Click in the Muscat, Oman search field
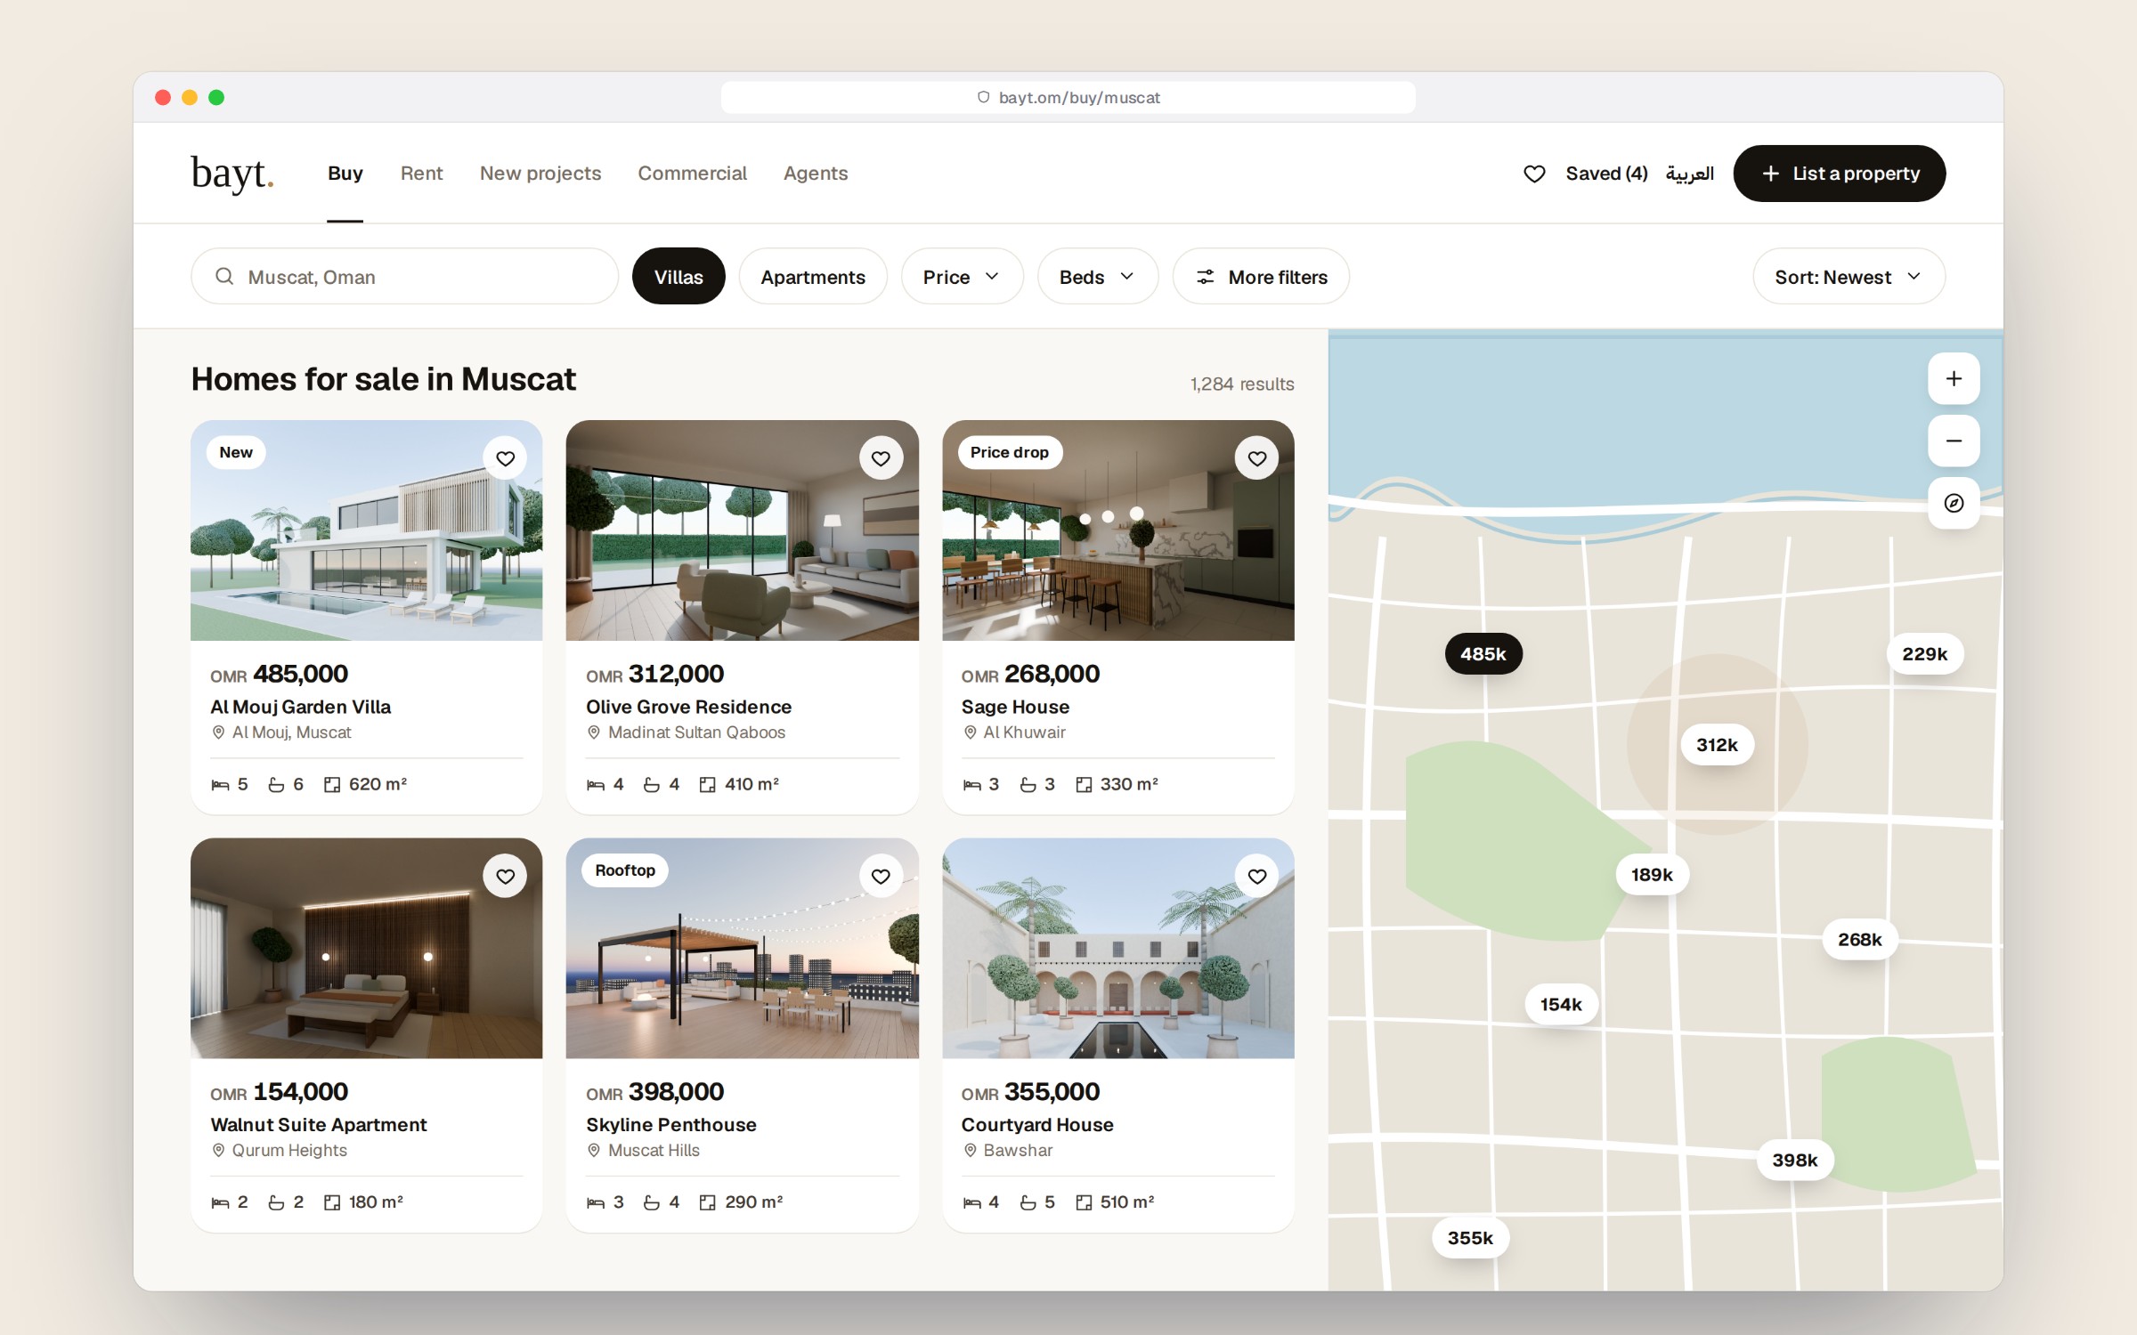2137x1335 pixels. click(x=404, y=277)
